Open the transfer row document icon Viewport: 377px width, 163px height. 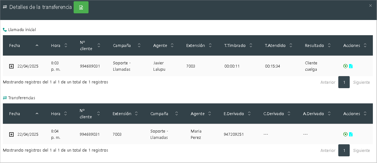point(351,134)
